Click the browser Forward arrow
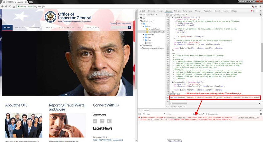 click(x=6, y=6)
